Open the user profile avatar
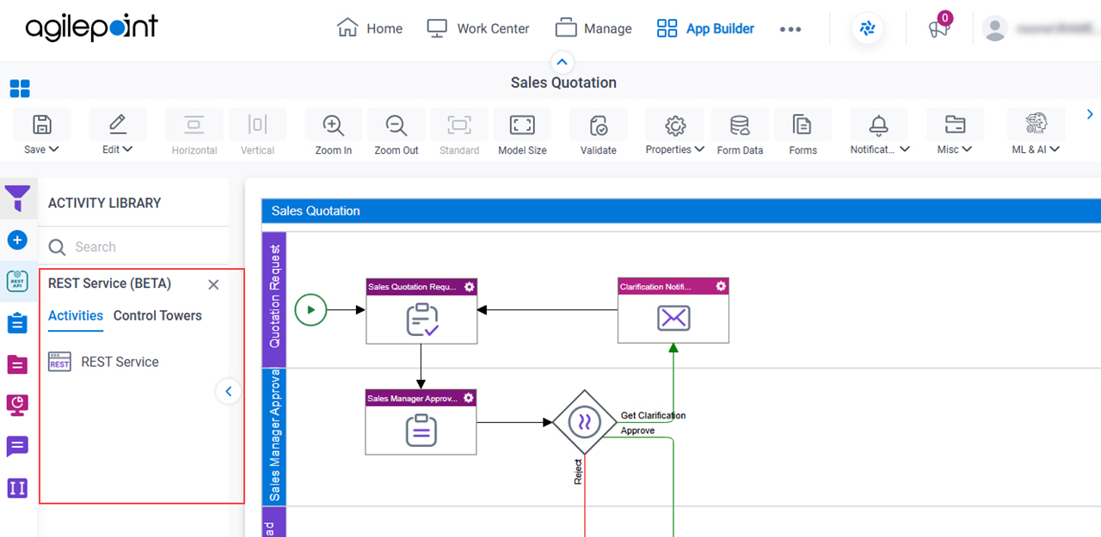Screen dimensions: 1101x537 995,28
